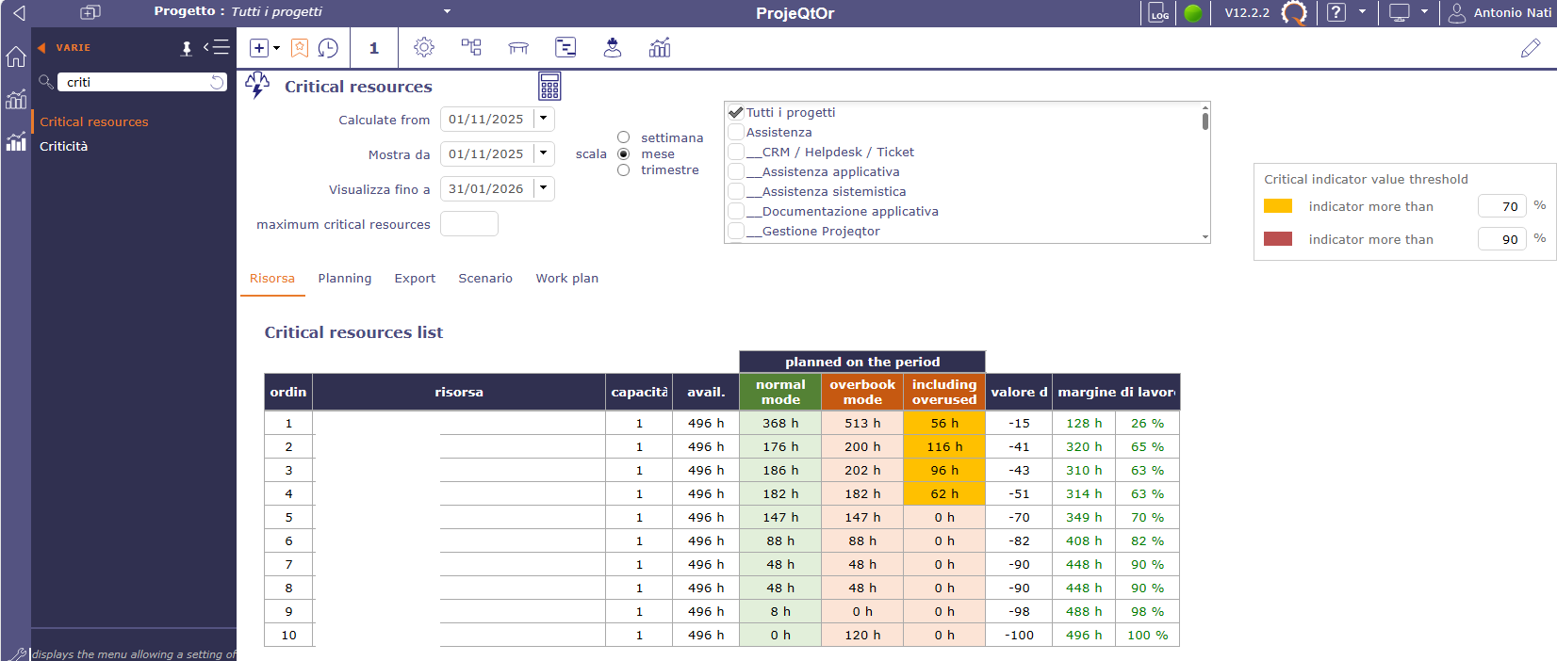Click the pencil edit icon

[x=1531, y=48]
